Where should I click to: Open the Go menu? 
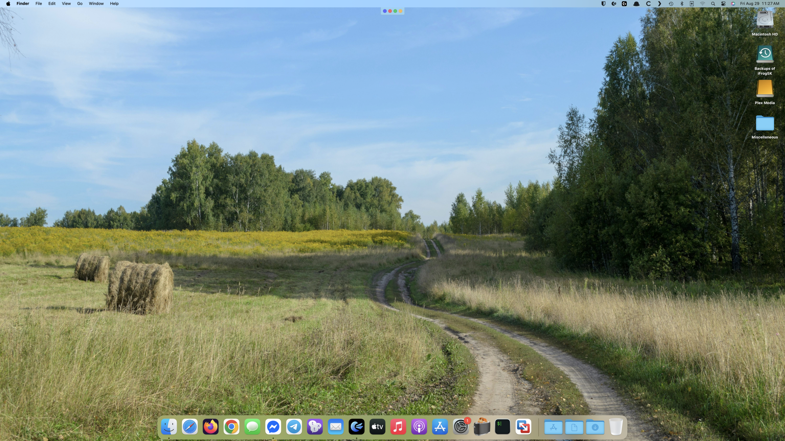pos(80,4)
